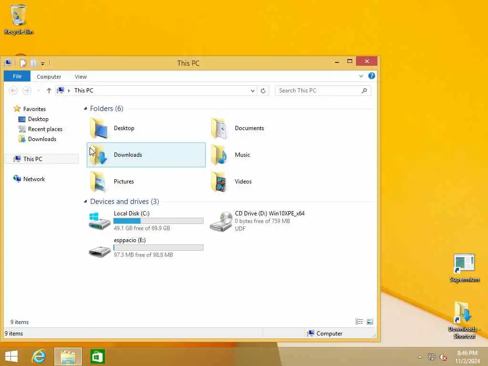488x366 pixels.
Task: Open Customize Quick Access Toolbar dropdown
Action: [42, 63]
